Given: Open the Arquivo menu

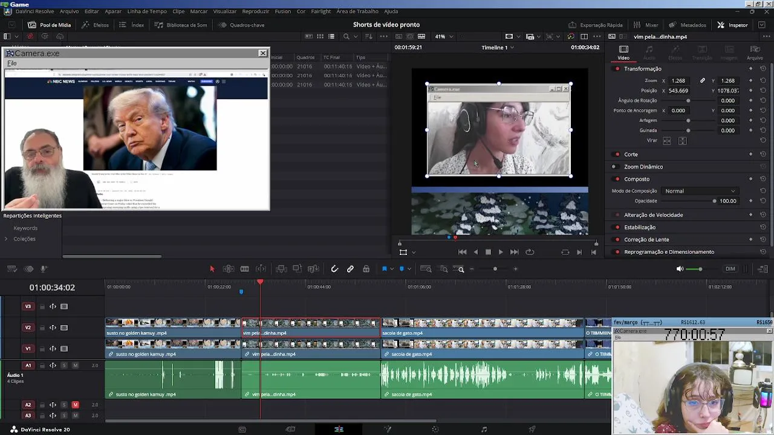Looking at the screenshot, I should coord(69,11).
